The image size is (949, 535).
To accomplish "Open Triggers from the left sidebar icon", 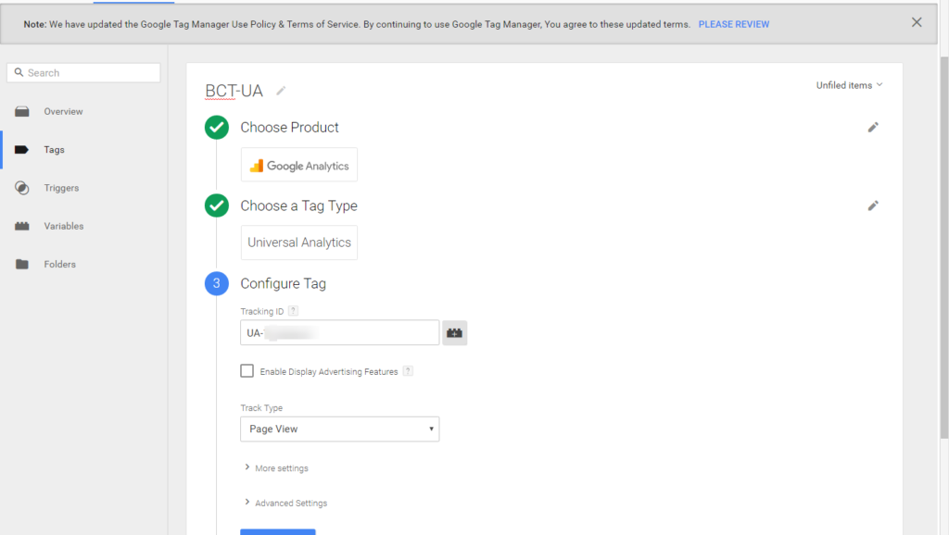I will 22,187.
